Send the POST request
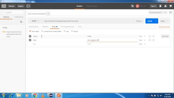Viewport: 174px width, 98px height. (150, 21)
